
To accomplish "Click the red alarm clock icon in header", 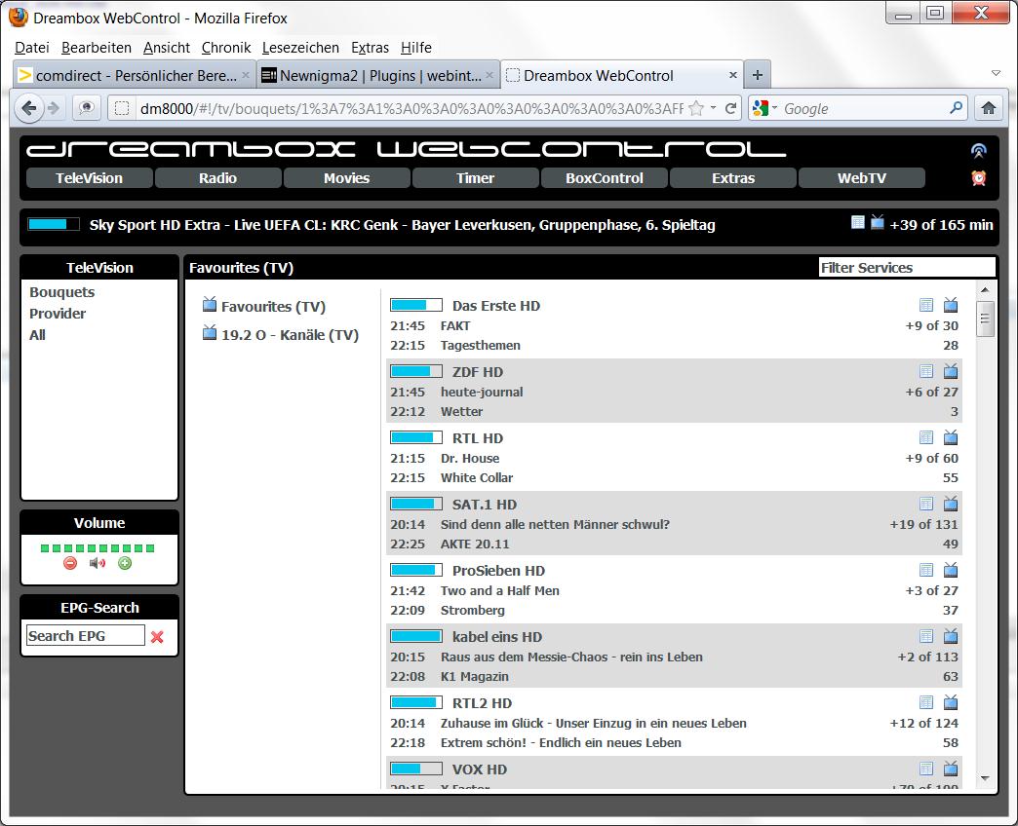I will [x=978, y=177].
